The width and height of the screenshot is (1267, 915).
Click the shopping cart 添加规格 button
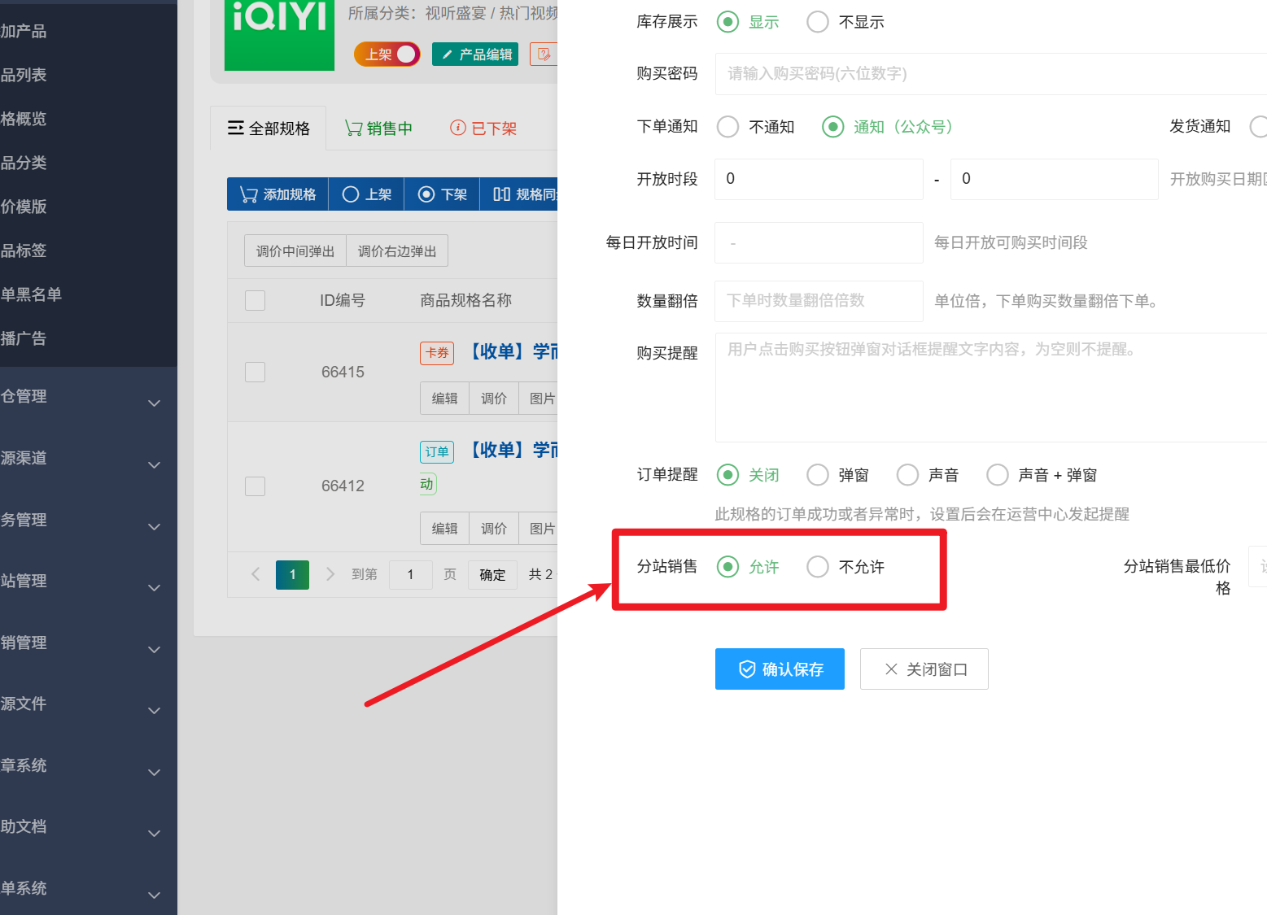[x=277, y=194]
